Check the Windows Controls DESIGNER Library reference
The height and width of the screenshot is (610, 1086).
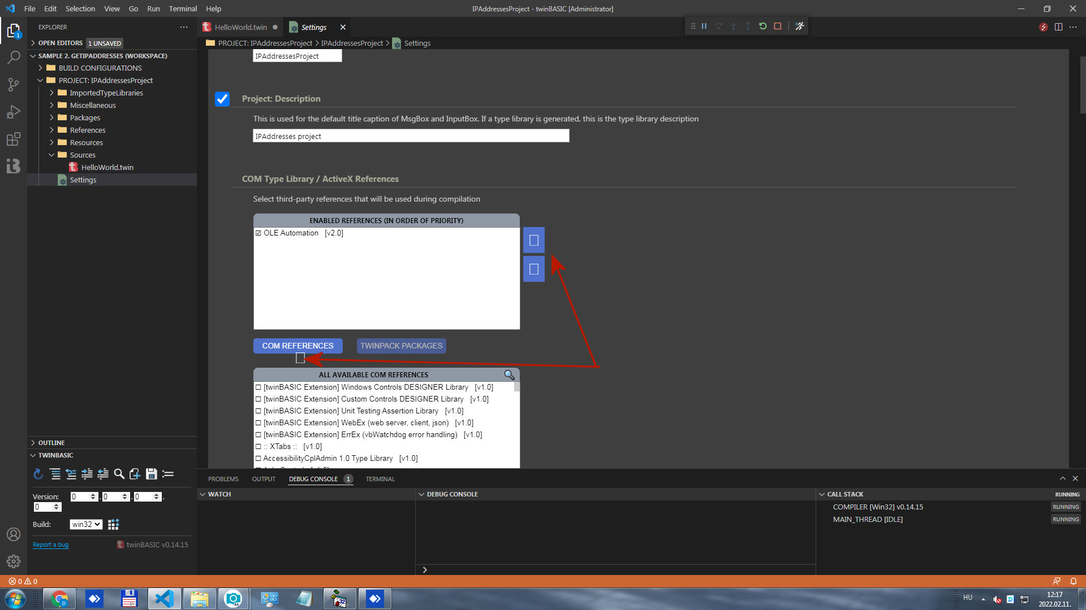pos(258,387)
